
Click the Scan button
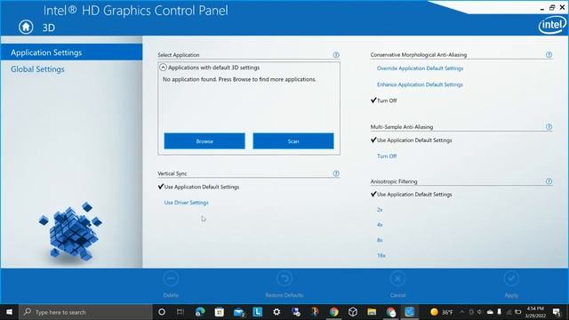(293, 141)
